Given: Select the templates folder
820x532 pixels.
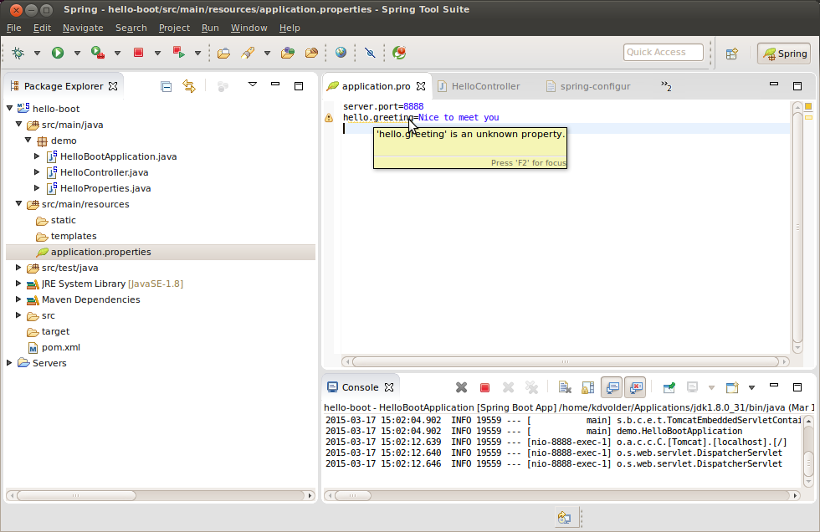Looking at the screenshot, I should pos(74,236).
